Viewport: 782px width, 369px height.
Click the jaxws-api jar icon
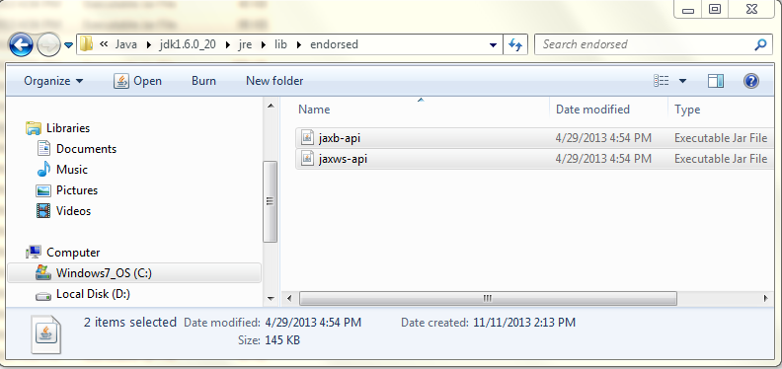click(x=308, y=159)
